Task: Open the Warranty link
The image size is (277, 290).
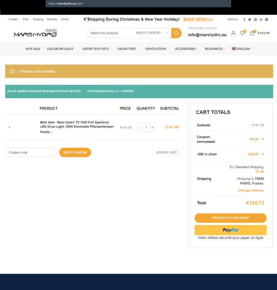Action: pos(52,19)
